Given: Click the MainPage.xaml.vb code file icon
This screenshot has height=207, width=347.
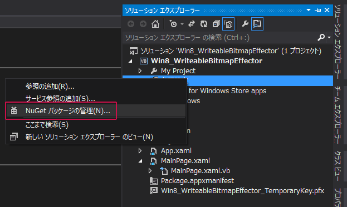Looking at the screenshot, I should [x=164, y=171].
